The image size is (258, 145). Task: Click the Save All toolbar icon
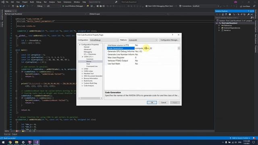tap(23, 6)
